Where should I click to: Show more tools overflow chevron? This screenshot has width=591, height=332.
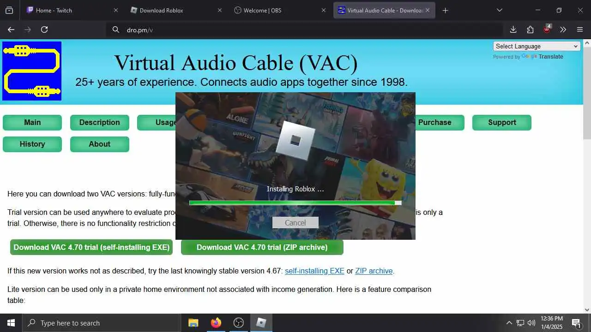[563, 30]
